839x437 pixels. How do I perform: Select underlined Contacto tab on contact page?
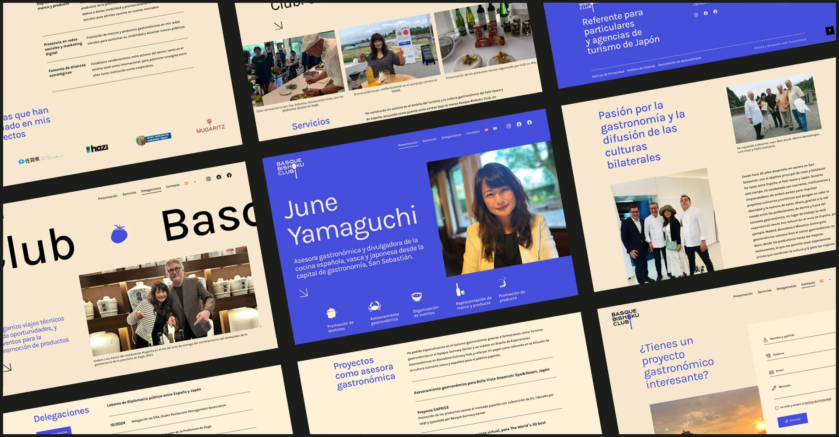[808, 284]
